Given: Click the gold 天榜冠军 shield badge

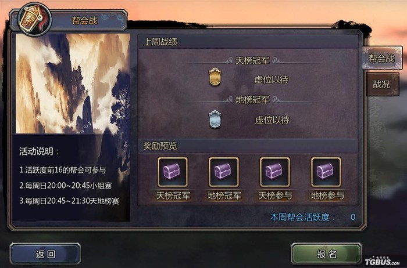Looking at the screenshot, I should [215, 77].
